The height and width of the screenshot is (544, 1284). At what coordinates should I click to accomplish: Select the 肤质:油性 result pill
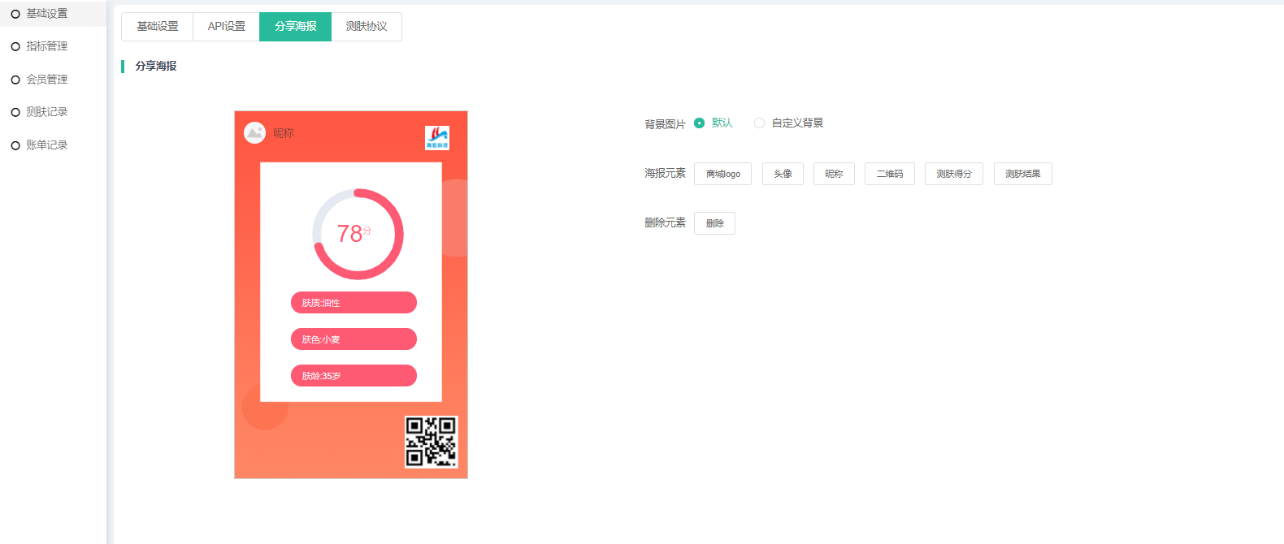click(354, 303)
